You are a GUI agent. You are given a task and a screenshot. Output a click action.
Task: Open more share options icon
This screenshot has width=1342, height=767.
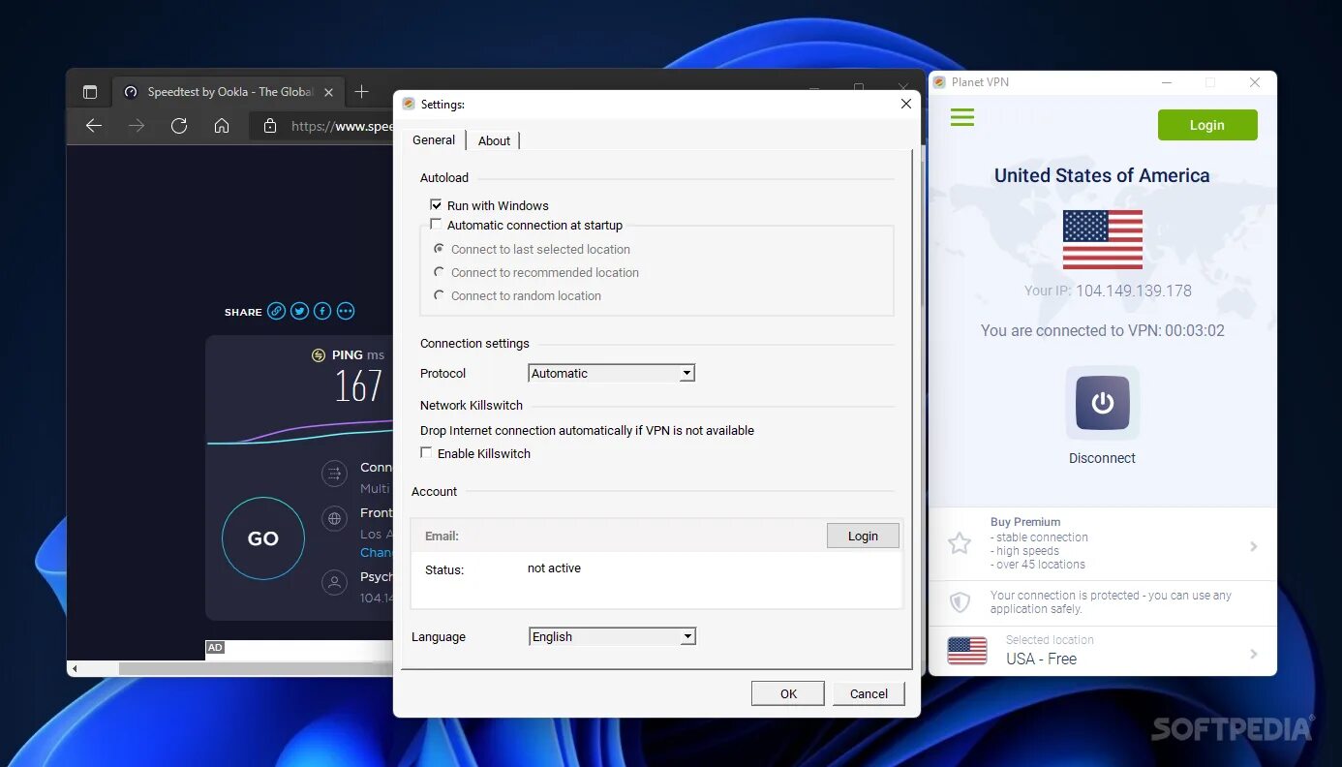[x=346, y=311]
